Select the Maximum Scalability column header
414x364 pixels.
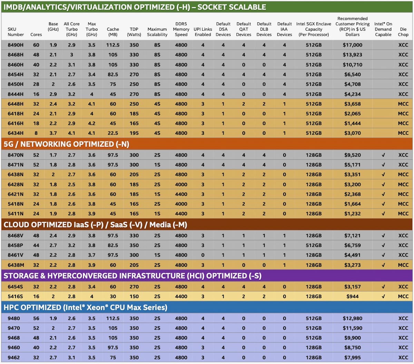click(157, 32)
